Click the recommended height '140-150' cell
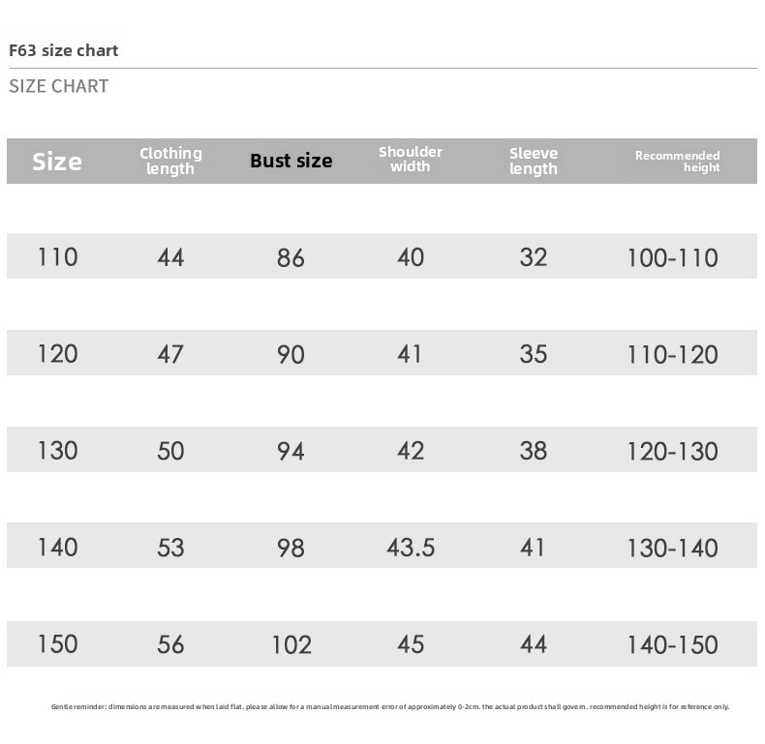This screenshot has width=765, height=744. pyautogui.click(x=672, y=644)
